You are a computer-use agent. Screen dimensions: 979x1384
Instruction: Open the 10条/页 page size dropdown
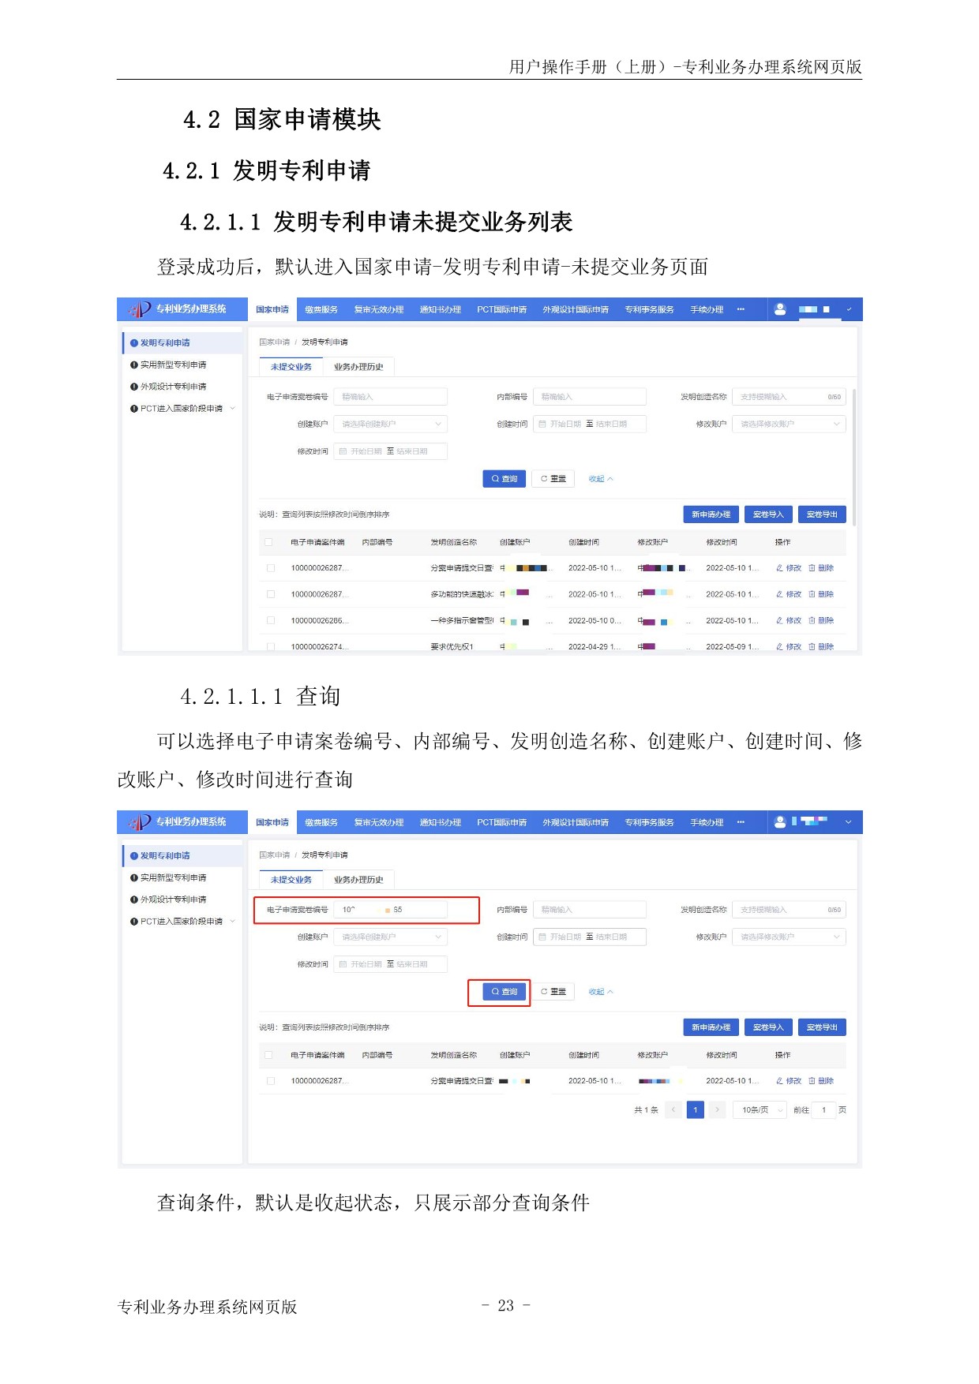pyautogui.click(x=762, y=1109)
